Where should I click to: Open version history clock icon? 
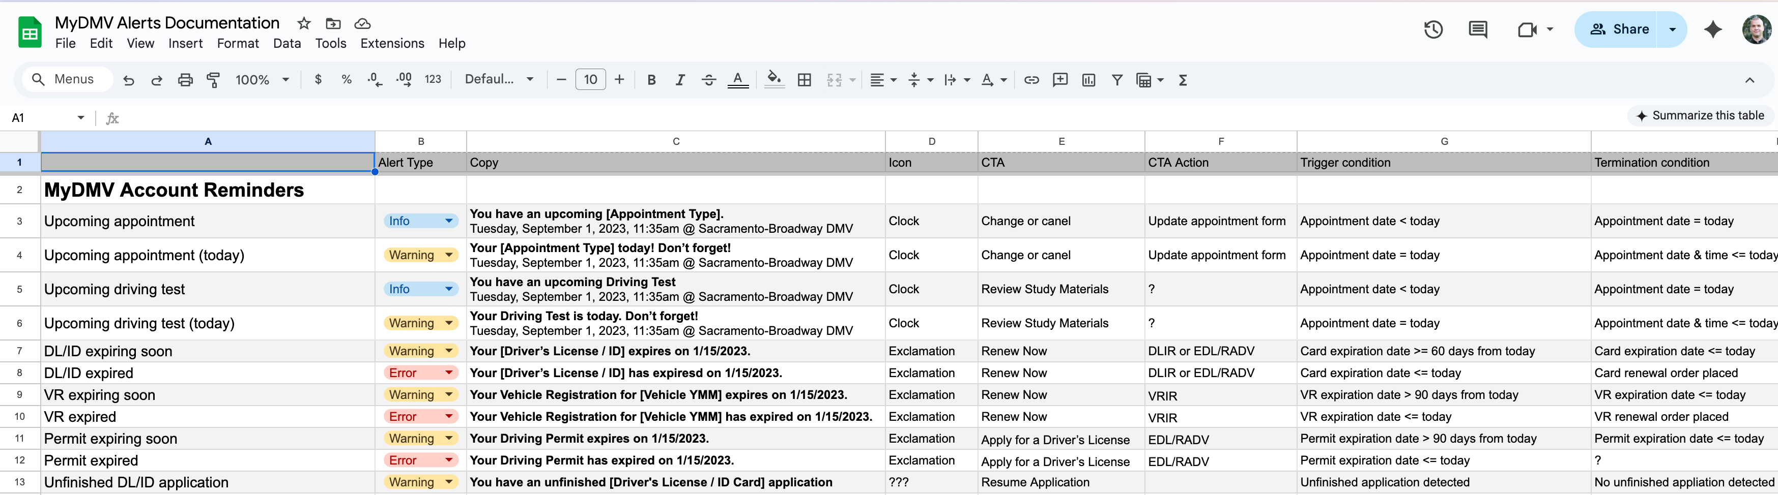click(1433, 29)
